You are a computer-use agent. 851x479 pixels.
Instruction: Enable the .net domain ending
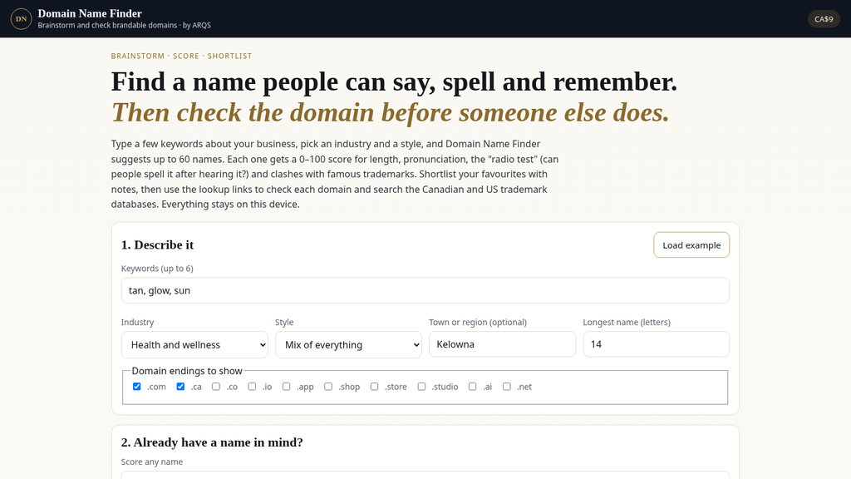tap(507, 387)
